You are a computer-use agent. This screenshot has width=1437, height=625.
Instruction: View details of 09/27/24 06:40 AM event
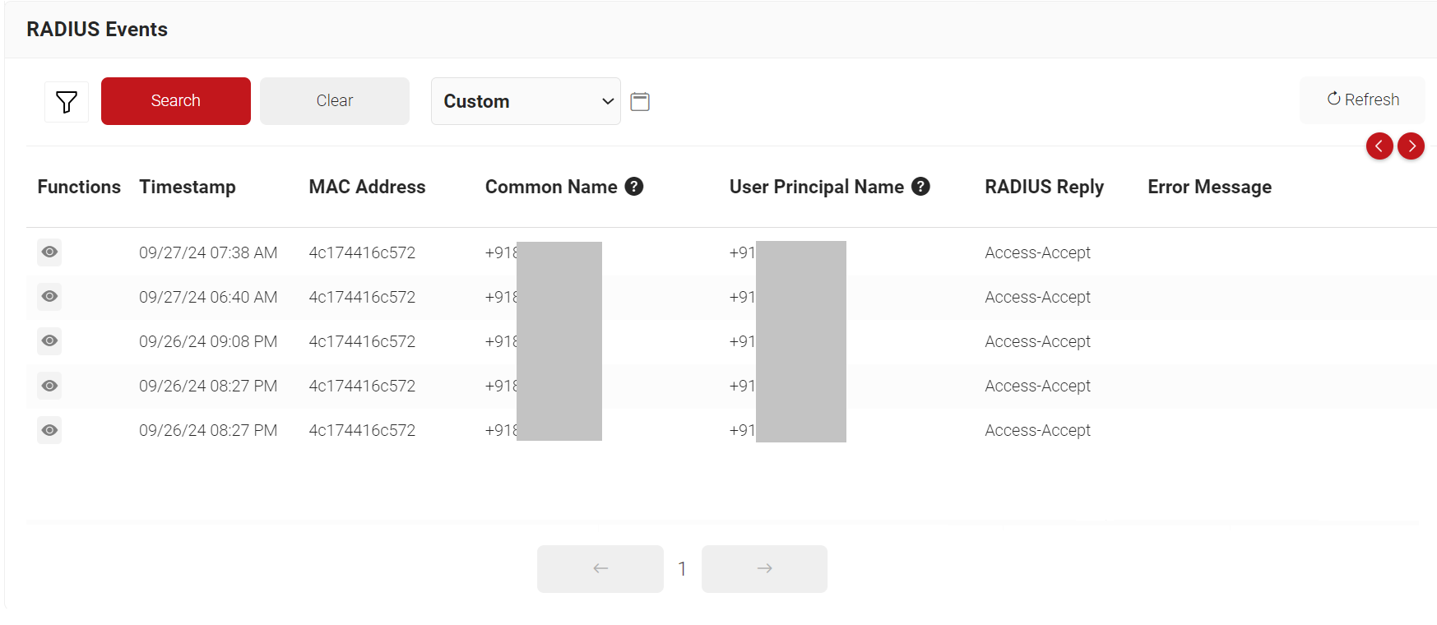49,297
